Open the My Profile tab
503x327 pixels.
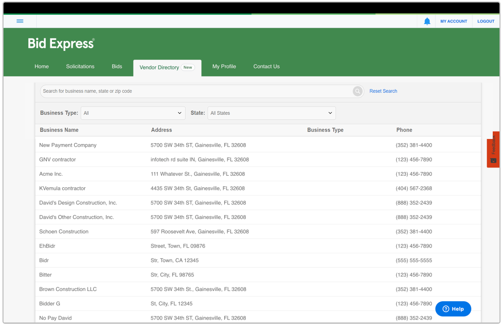[224, 66]
